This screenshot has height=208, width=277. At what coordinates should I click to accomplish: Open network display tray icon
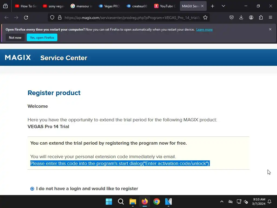point(239,201)
